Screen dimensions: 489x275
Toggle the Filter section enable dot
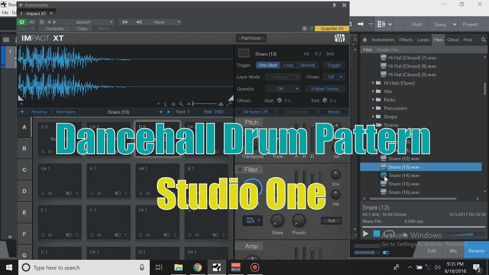[x=240, y=170]
